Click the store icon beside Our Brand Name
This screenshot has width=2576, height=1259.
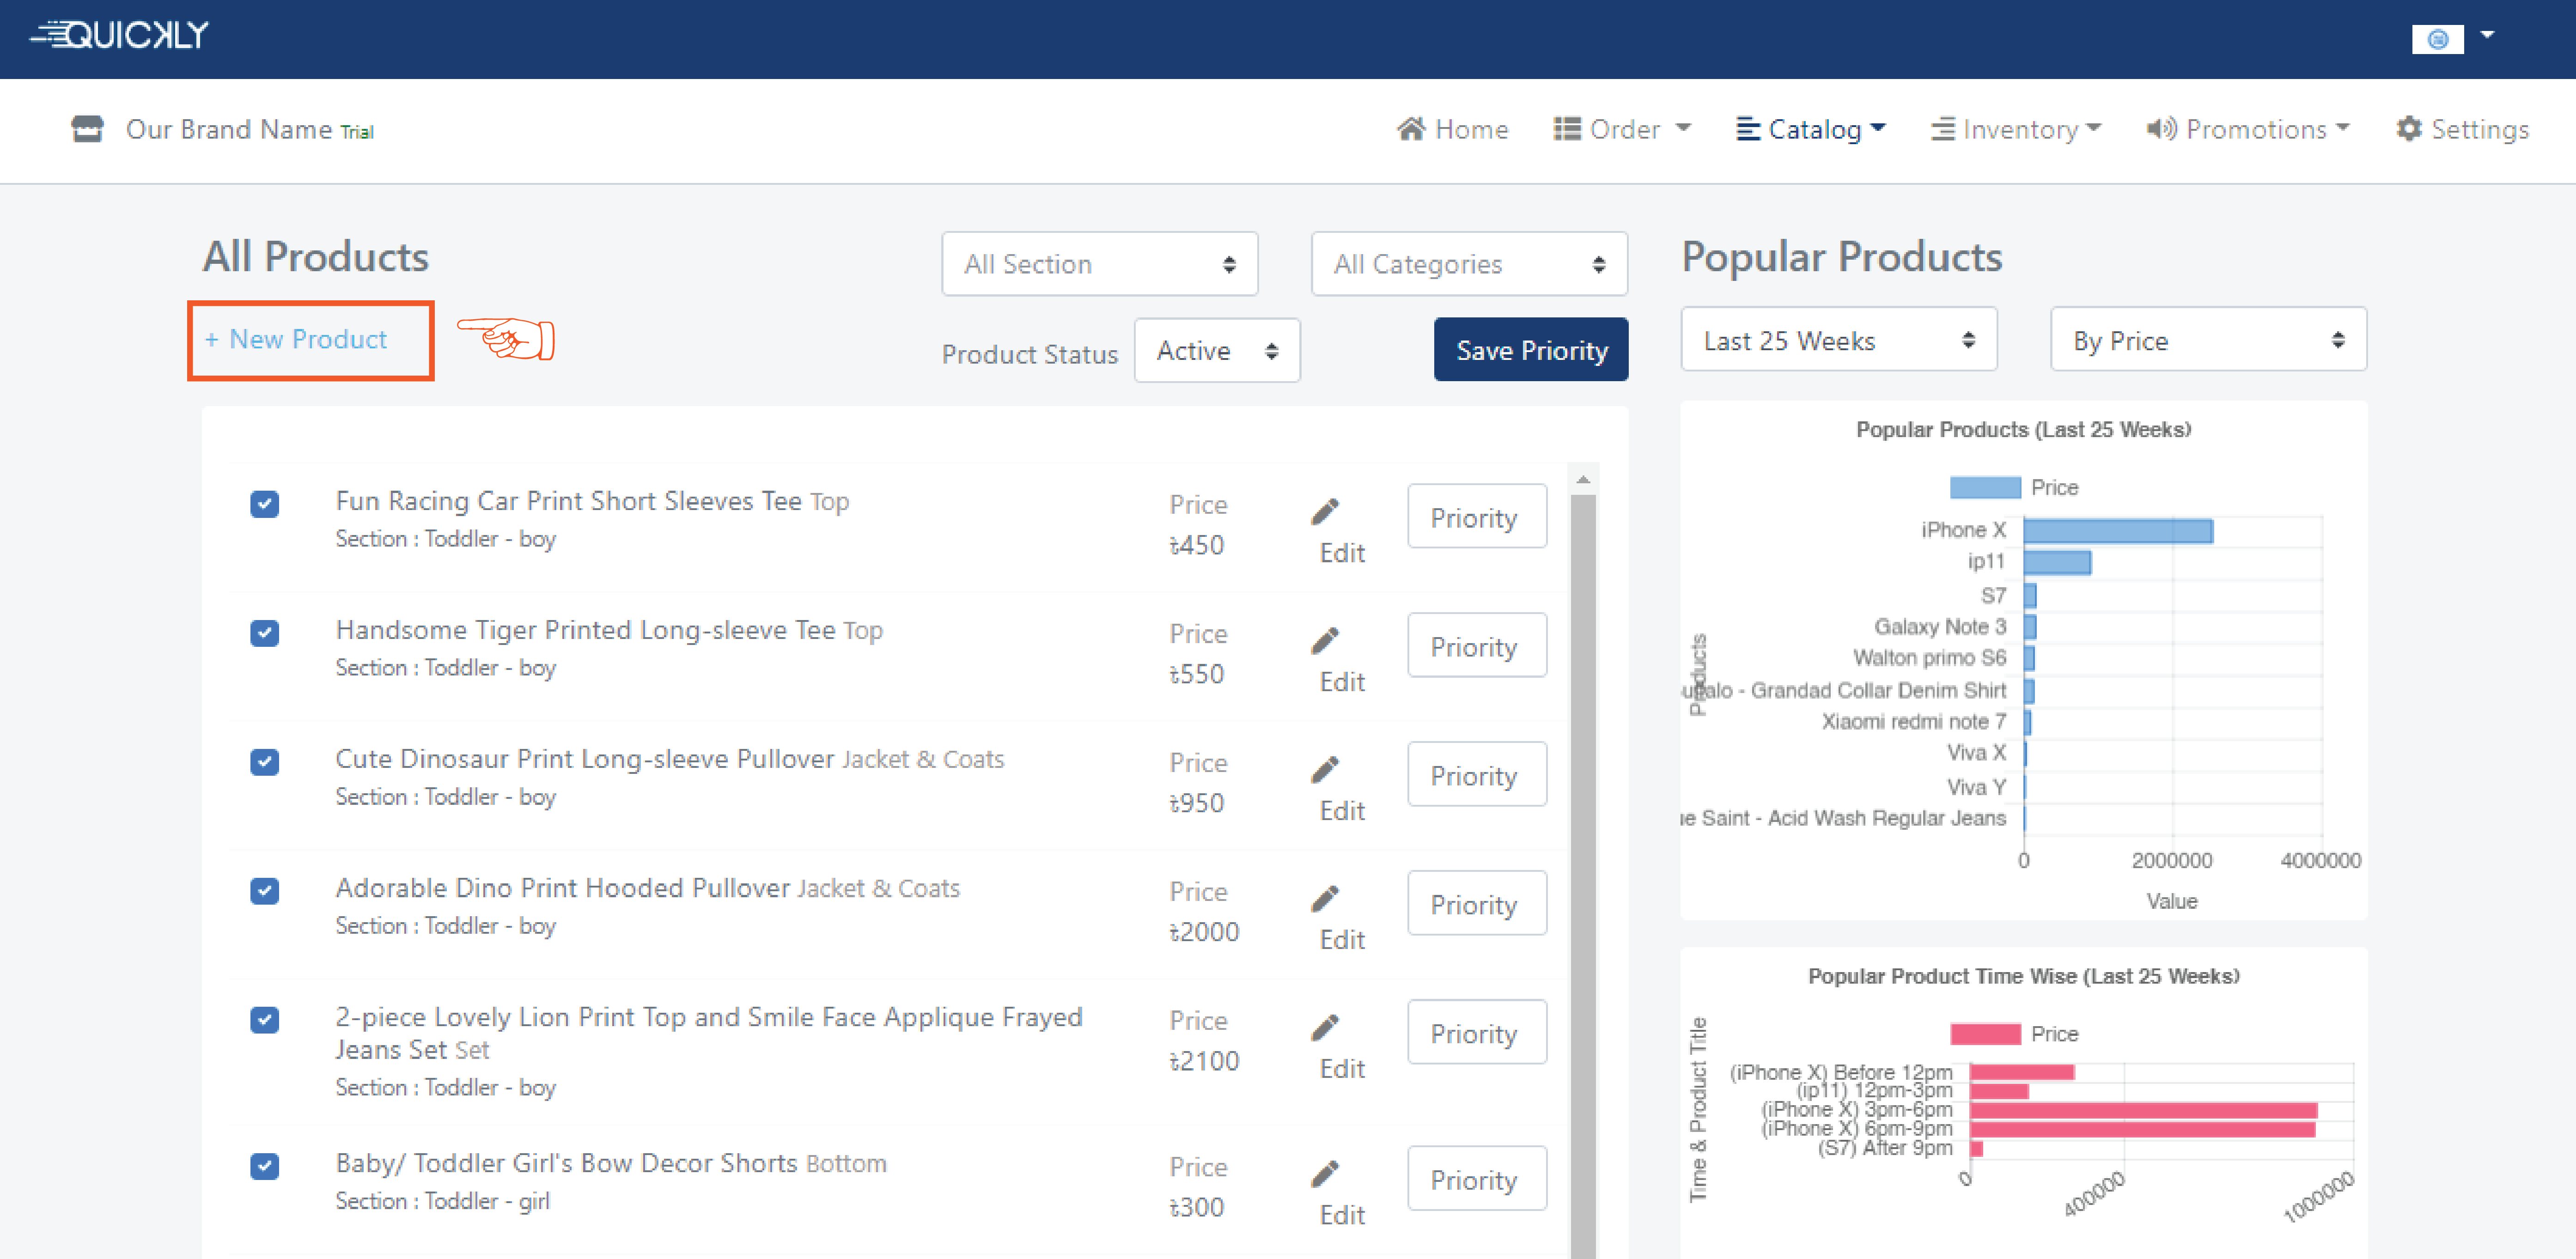click(87, 129)
